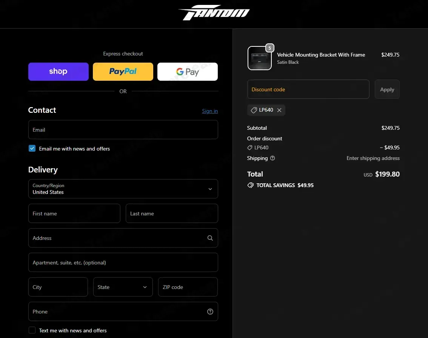
Task: Expand the Country/Region dropdown
Action: pos(123,189)
